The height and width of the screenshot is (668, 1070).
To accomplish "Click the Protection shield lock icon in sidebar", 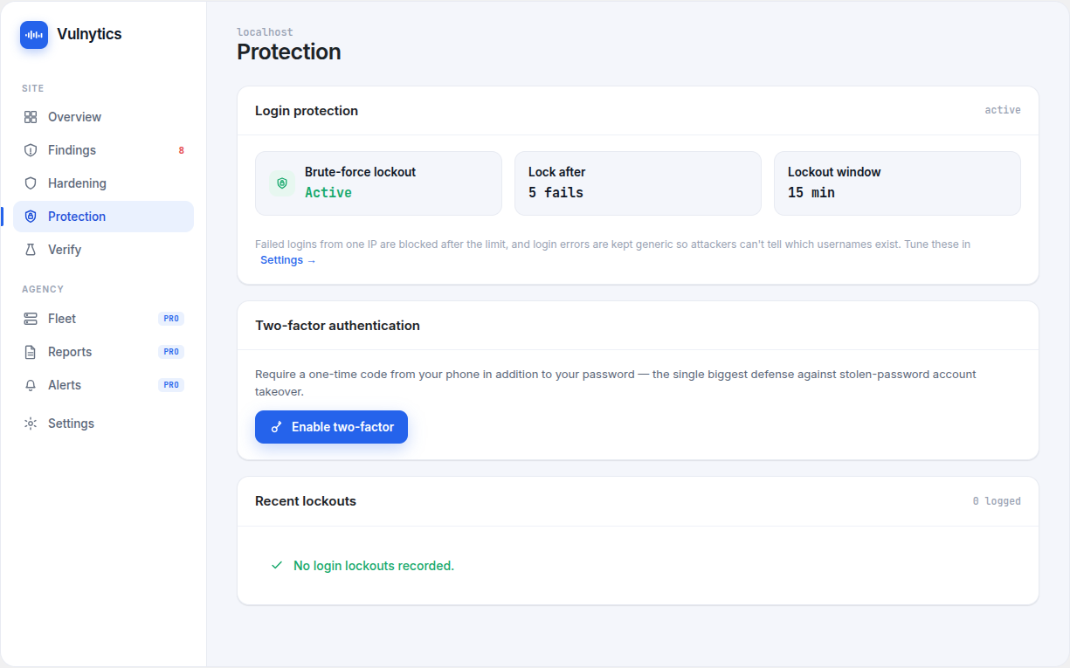I will click(31, 217).
